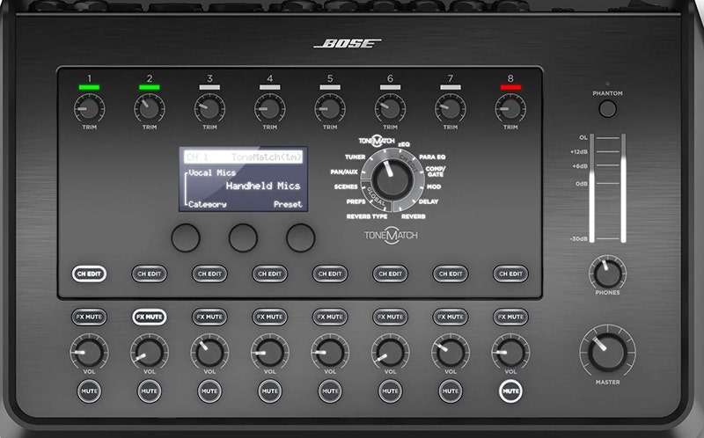Mute channel 2 with its MUTE button
This screenshot has width=704, height=438.
[150, 391]
